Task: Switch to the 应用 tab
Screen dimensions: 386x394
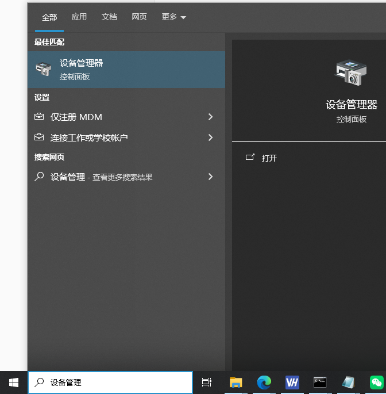Action: pyautogui.click(x=79, y=17)
